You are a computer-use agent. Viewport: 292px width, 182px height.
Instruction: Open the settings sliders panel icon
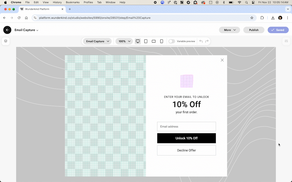pos(286,41)
